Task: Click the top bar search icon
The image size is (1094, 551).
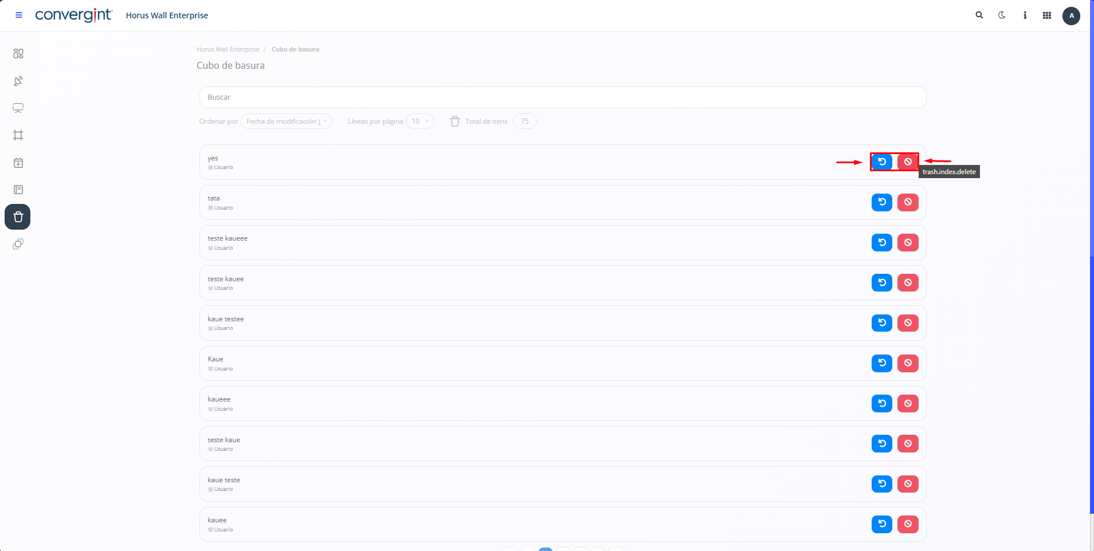Action: click(979, 15)
